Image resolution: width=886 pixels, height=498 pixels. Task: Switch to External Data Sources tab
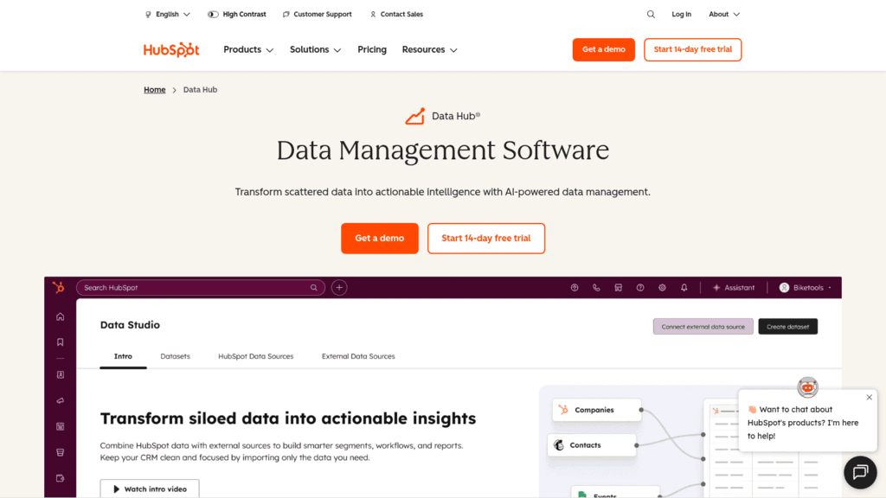click(358, 356)
